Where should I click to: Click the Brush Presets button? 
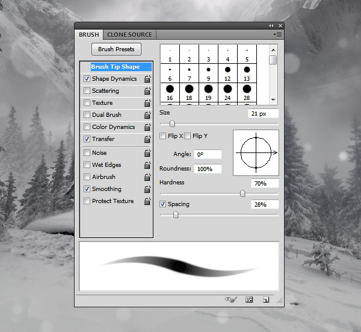(x=116, y=49)
